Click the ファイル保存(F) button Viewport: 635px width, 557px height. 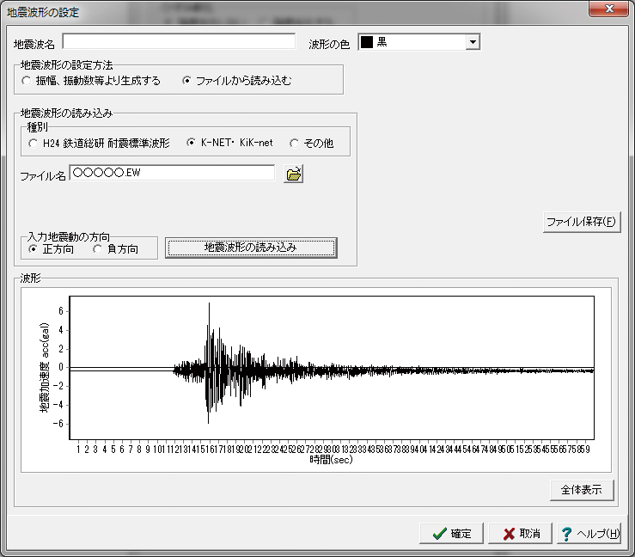[582, 222]
